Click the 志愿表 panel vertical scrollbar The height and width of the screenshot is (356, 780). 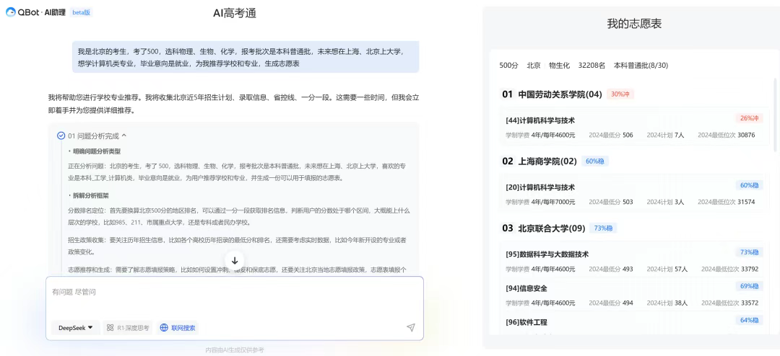pos(774,114)
